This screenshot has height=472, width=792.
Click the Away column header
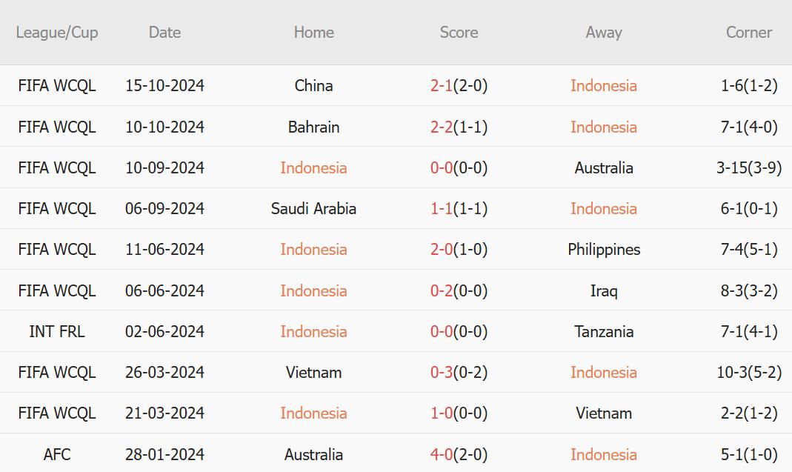coord(603,33)
